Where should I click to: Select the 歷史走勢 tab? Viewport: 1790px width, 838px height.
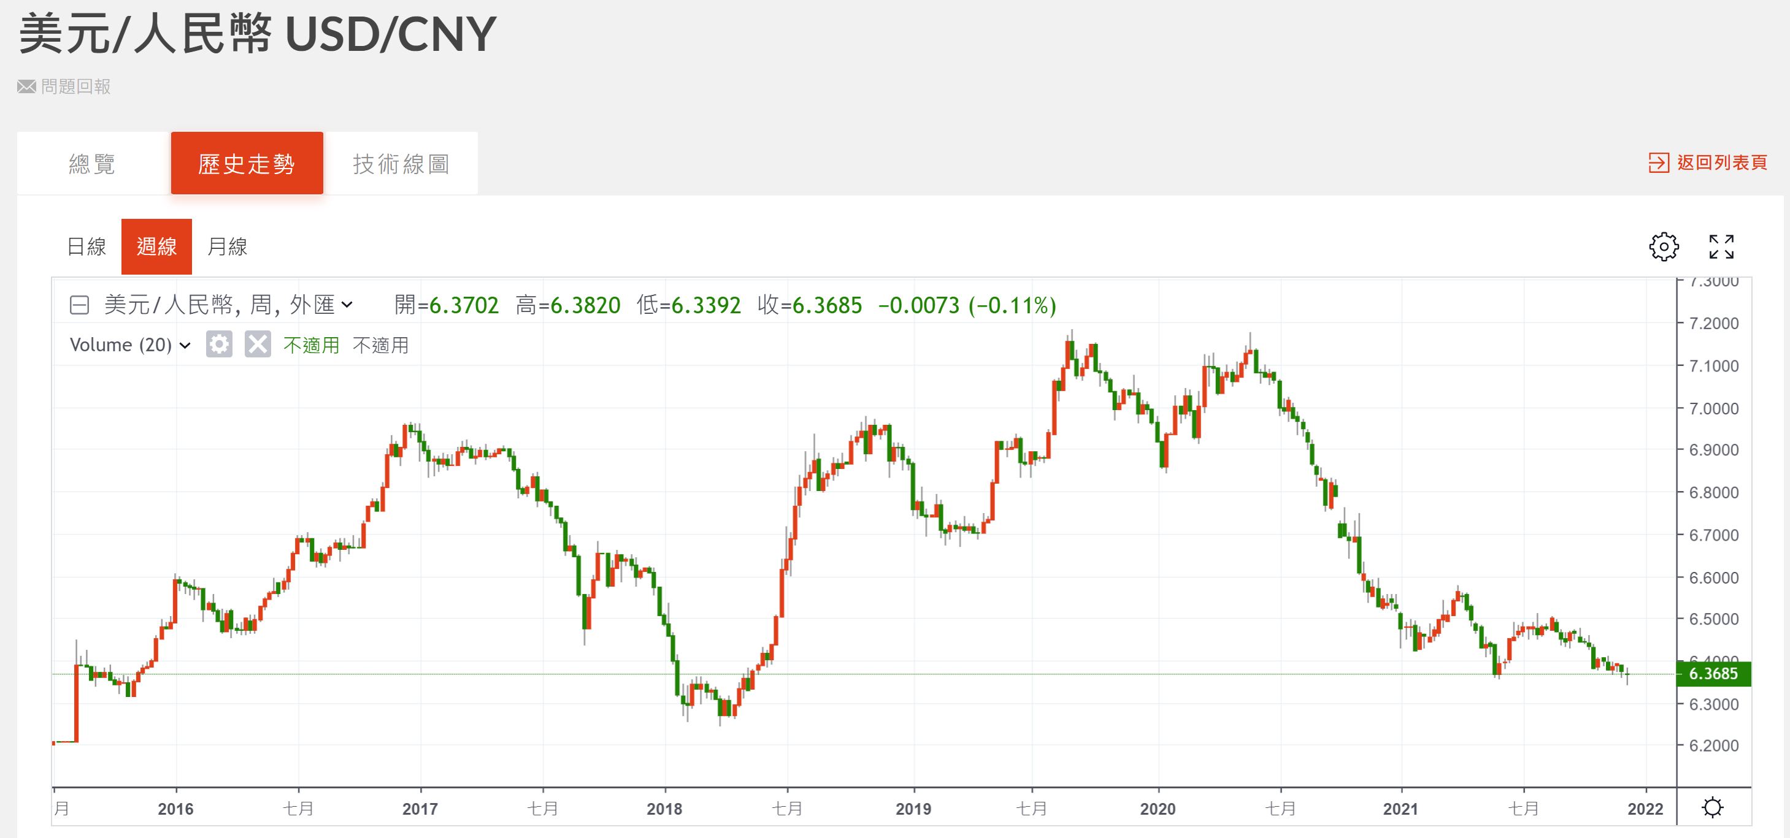point(247,164)
